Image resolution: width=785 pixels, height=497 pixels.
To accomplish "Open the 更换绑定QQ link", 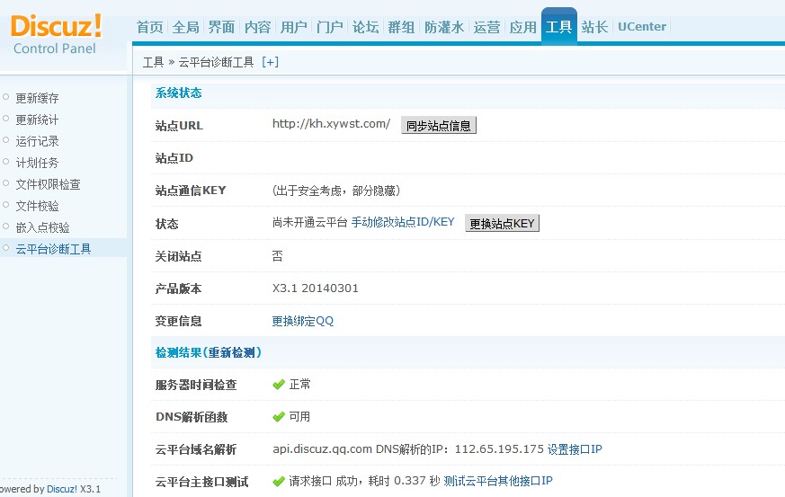I will (x=303, y=321).
